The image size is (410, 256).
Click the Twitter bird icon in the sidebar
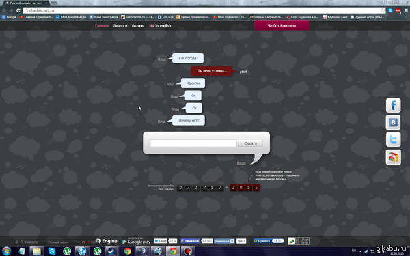pos(394,139)
